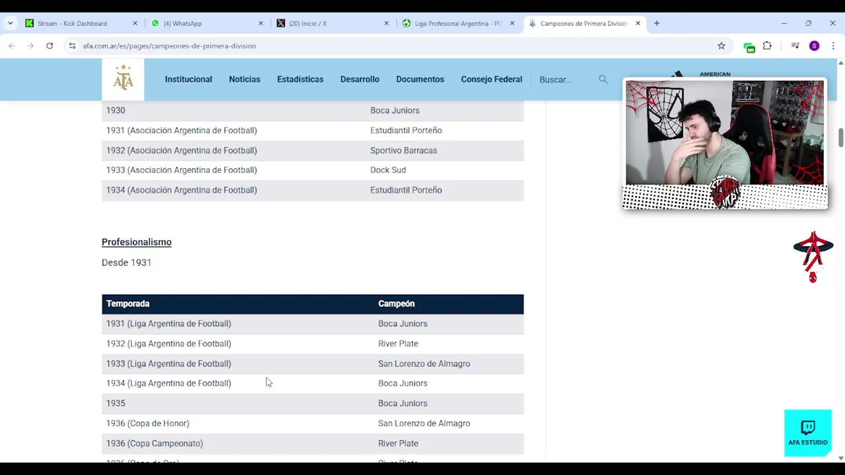Click the 1936 (Copa Campeonato) cell
This screenshot has width=845, height=475.
(x=154, y=443)
